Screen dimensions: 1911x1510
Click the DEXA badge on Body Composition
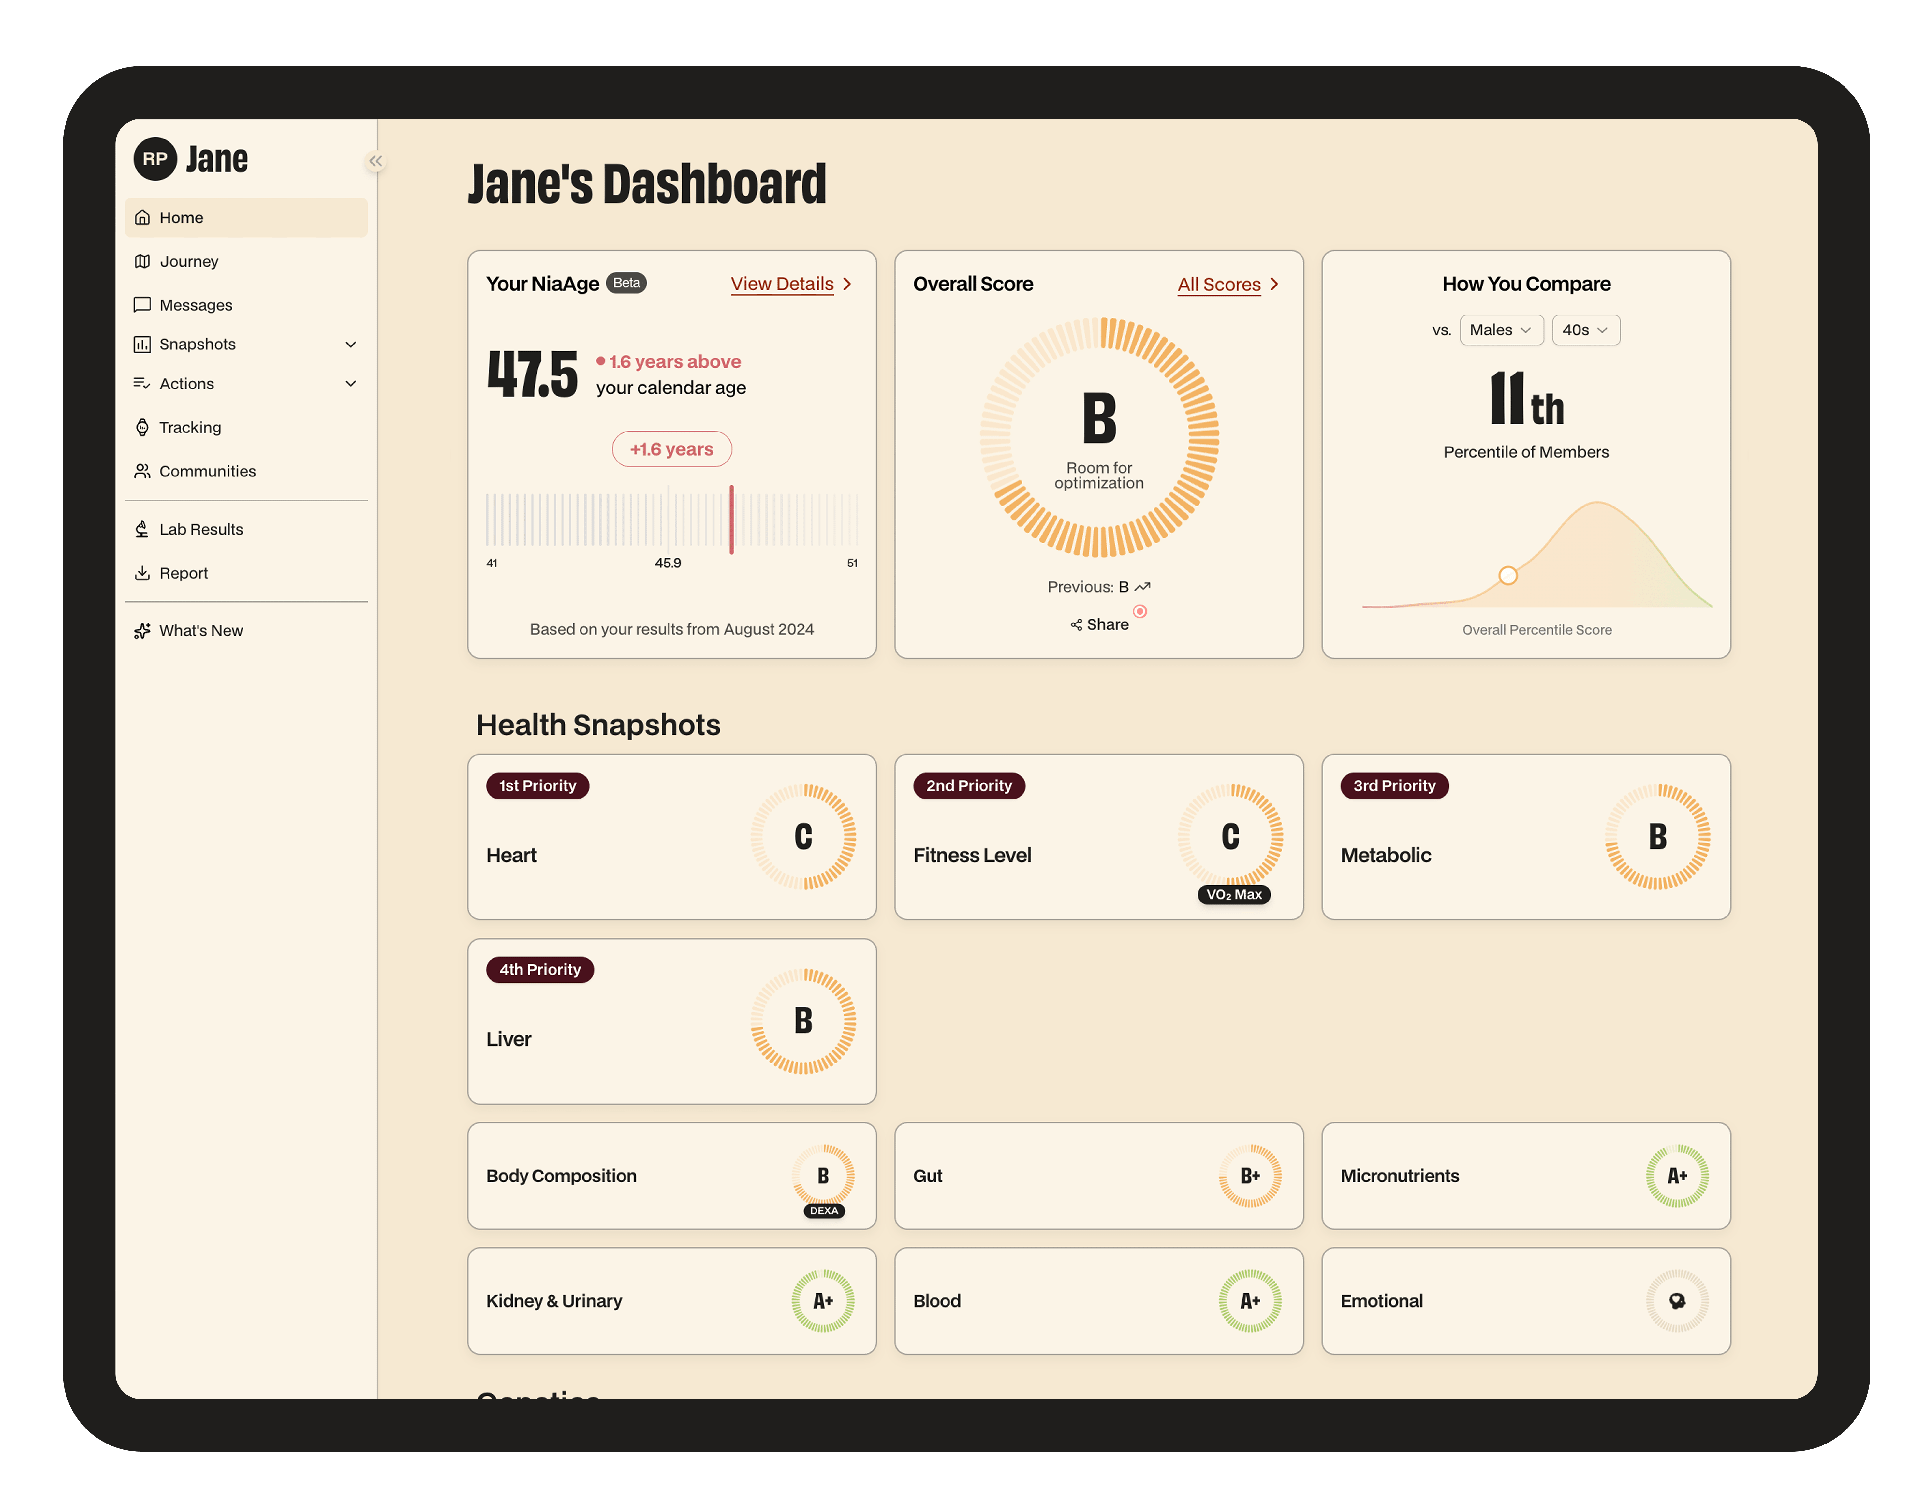[x=824, y=1211]
